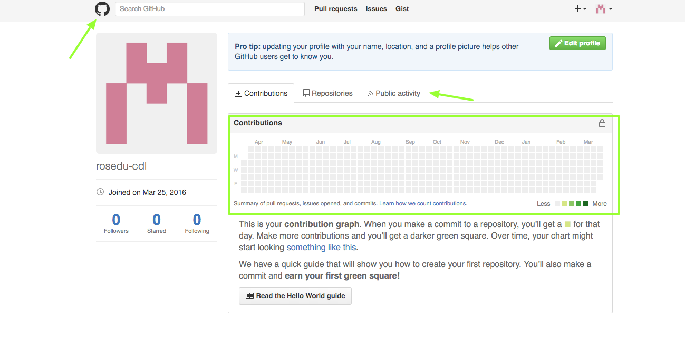The height and width of the screenshot is (346, 685).
Task: Click the Mar month label in graph
Action: click(588, 142)
